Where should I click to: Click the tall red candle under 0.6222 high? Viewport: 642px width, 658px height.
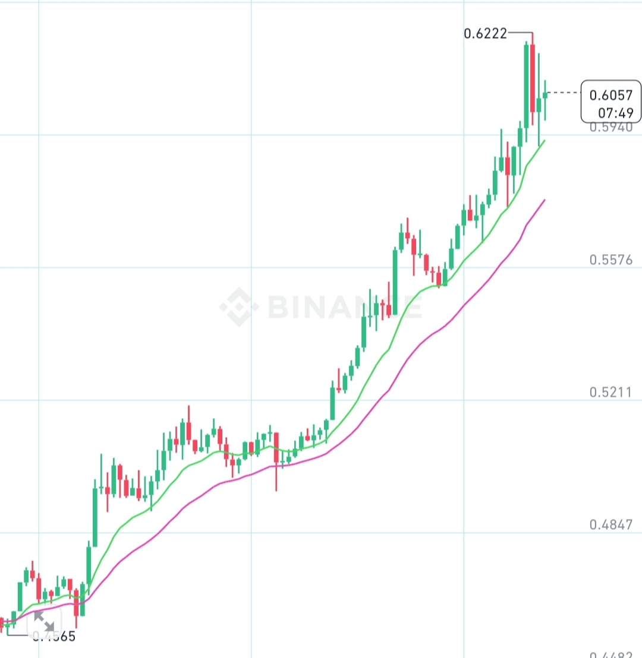pyautogui.click(x=533, y=78)
